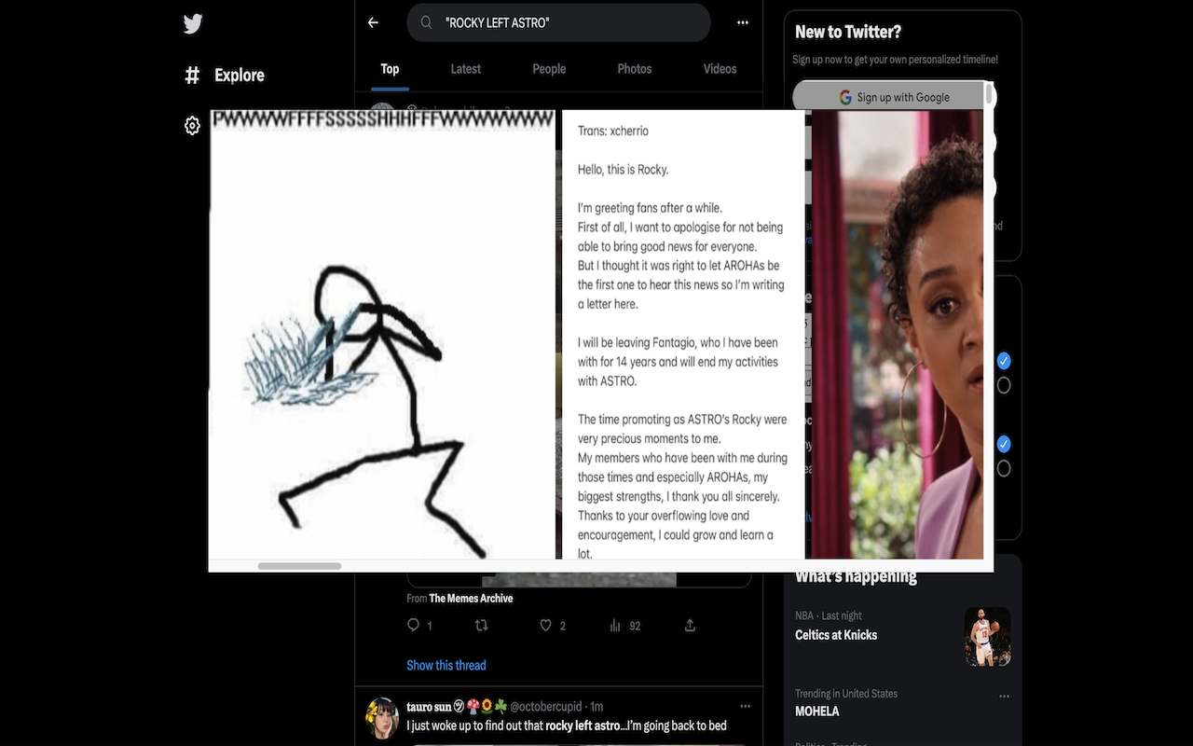
Task: Click the "Trending in United States" label
Action: pos(846,694)
